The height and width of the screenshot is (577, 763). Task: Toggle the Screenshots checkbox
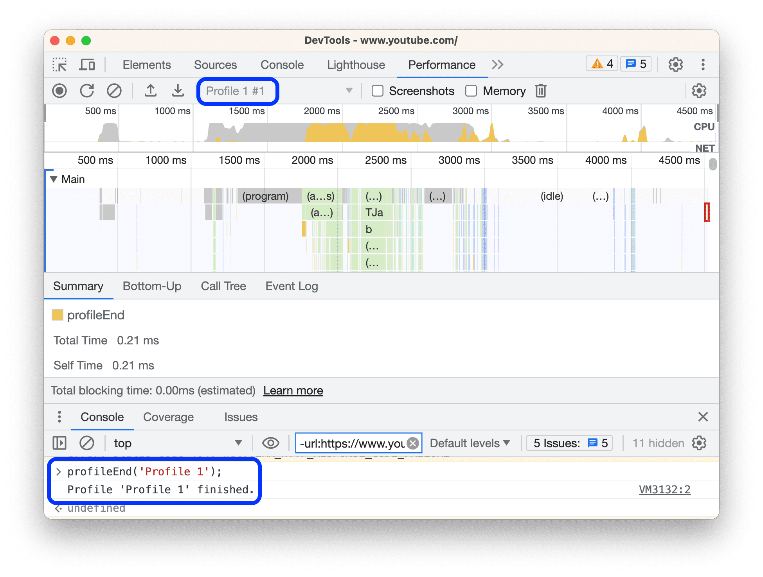coord(378,91)
